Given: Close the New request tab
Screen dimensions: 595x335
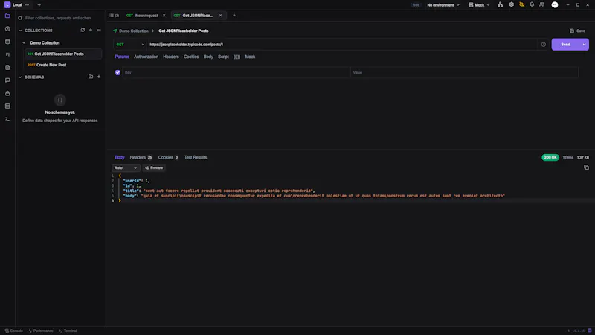Looking at the screenshot, I should click(164, 16).
